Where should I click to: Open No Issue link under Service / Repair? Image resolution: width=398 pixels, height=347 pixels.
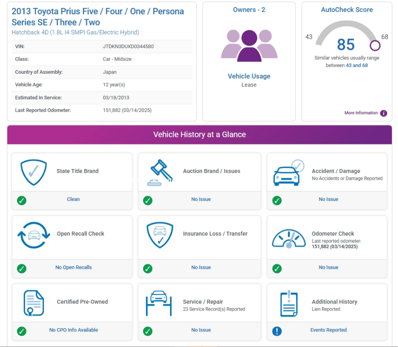tap(201, 330)
